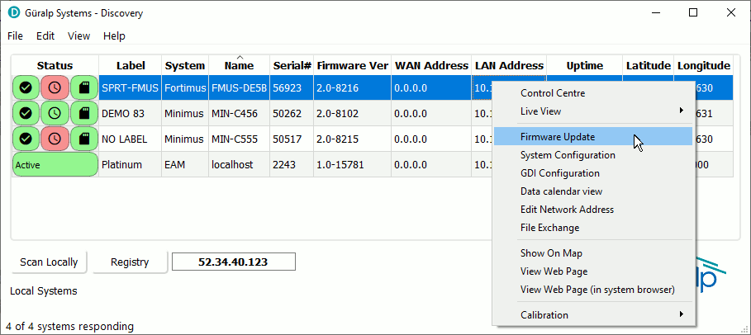Select Edit Network Address
Screen dimensions: 751x335
pyautogui.click(x=593, y=210)
